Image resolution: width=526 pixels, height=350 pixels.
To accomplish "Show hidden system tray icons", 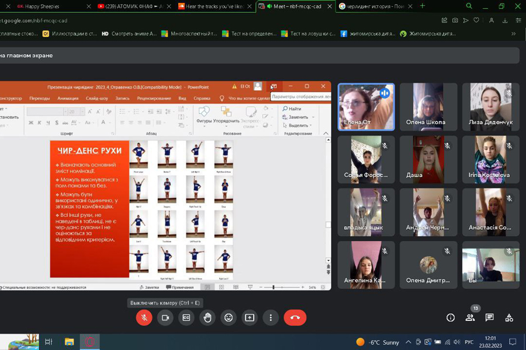I will pyautogui.click(x=409, y=342).
